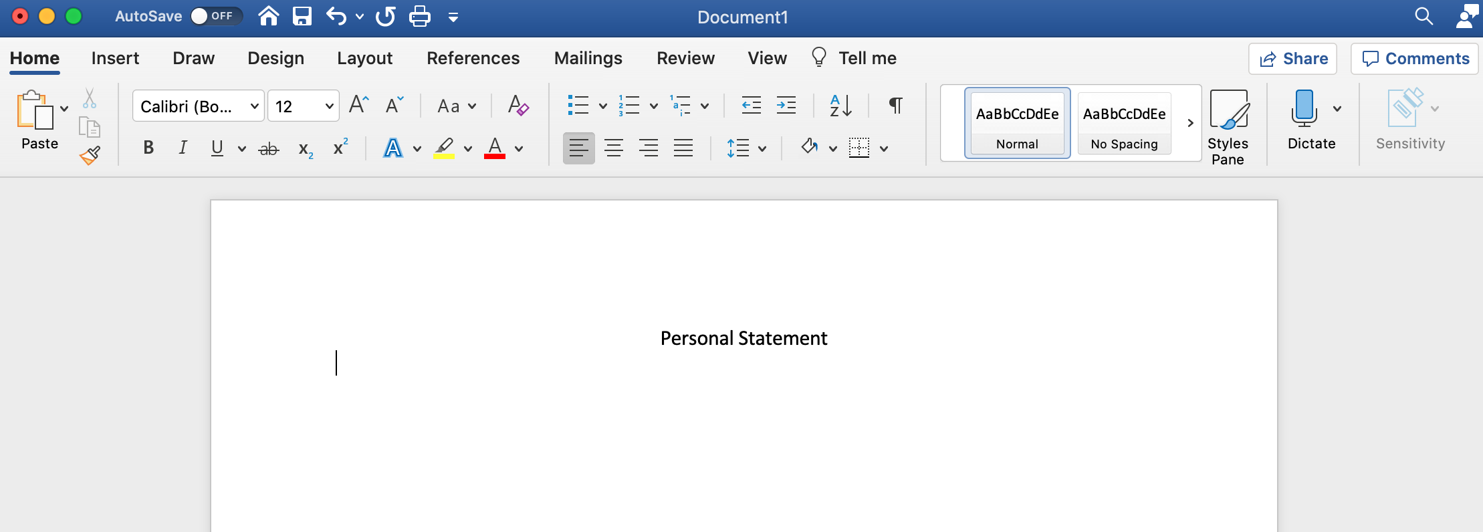Open the Styles Pane

(1228, 127)
